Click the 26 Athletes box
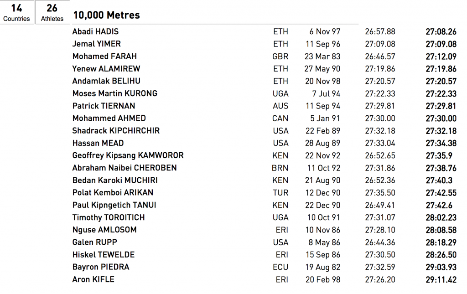The width and height of the screenshot is (467, 294). pos(52,12)
